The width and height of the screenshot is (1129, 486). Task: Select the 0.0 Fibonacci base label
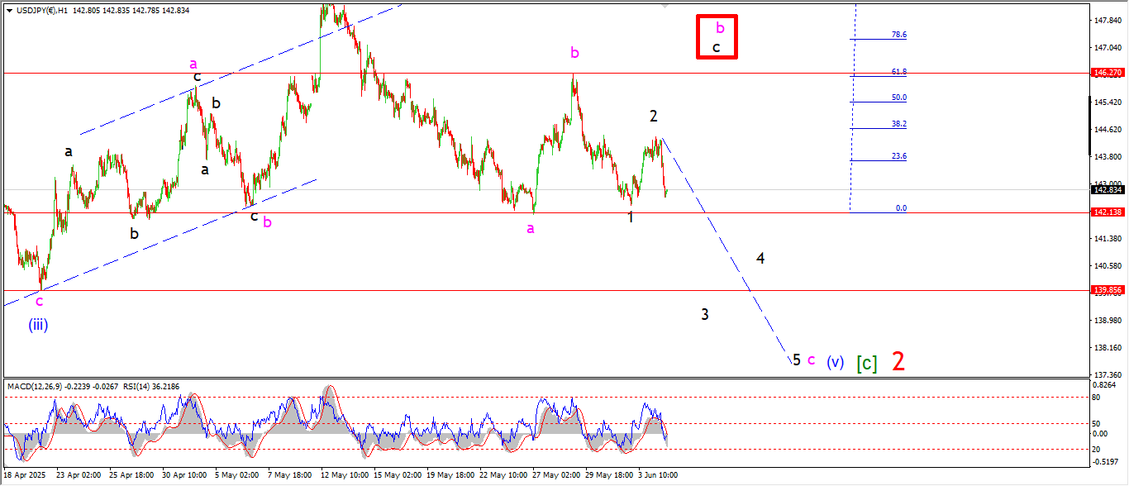coord(901,208)
